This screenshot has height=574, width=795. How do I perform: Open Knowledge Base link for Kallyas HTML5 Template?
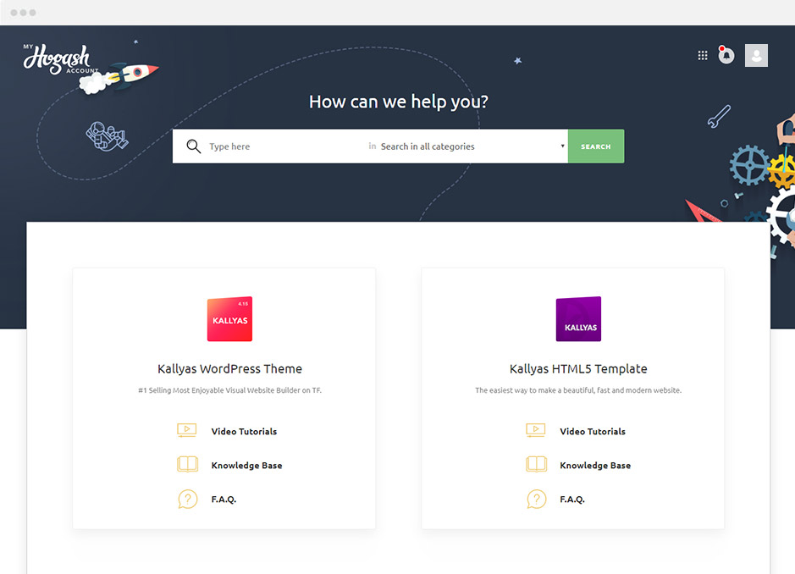coord(595,466)
